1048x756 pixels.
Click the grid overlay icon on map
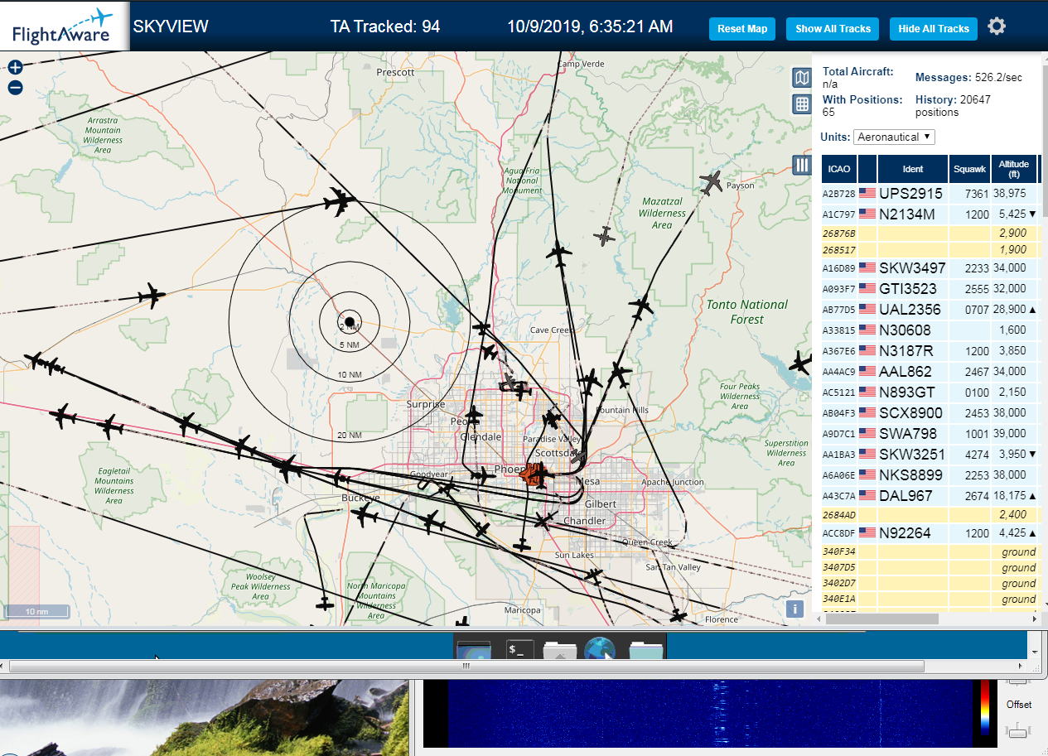pyautogui.click(x=801, y=104)
